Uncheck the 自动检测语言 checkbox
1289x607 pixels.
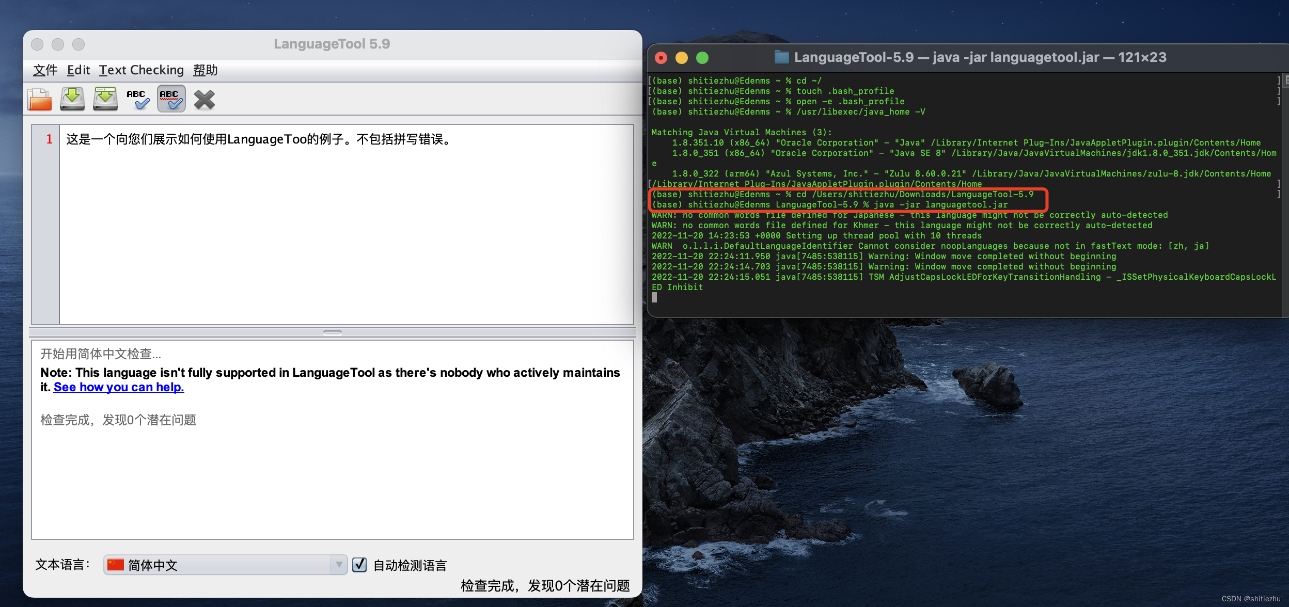pyautogui.click(x=359, y=565)
